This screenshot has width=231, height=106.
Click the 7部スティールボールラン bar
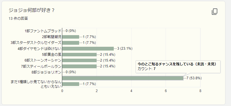click(79, 66)
